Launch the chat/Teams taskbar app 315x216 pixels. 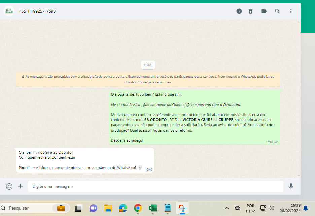click(93, 208)
